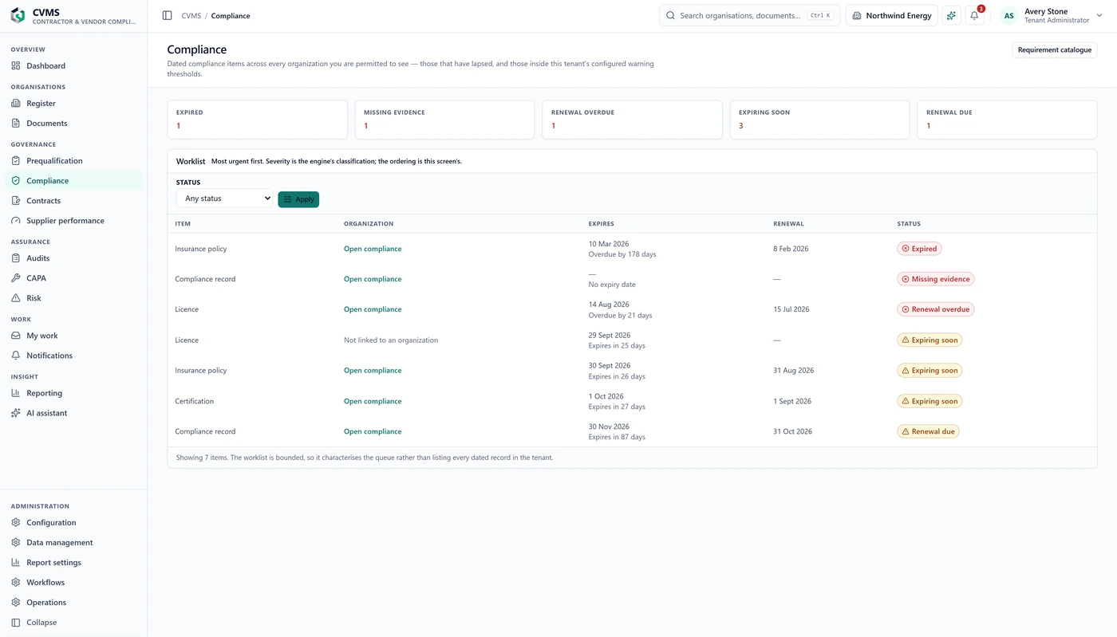The image size is (1117, 637).
Task: Click the Reporting bar chart icon
Action: 16,393
